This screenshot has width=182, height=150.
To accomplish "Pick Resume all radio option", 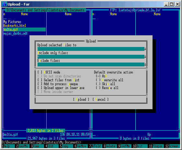I will click(x=98, y=88).
